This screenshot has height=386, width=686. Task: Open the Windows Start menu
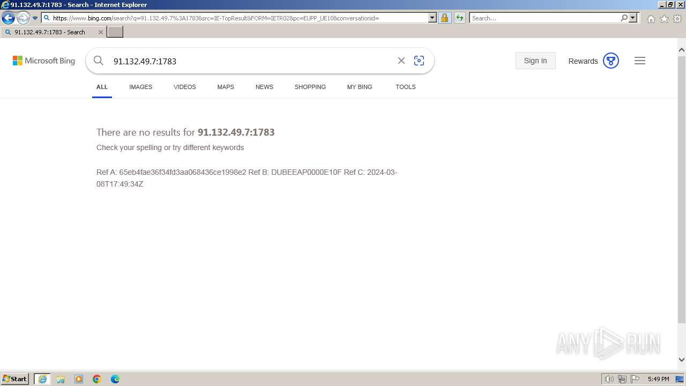pyautogui.click(x=15, y=378)
